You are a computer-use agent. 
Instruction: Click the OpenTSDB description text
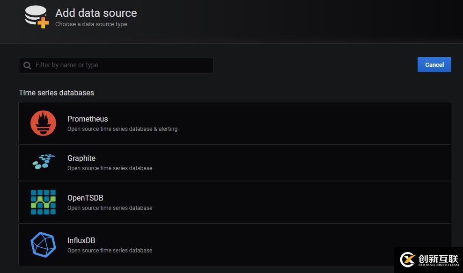110,208
